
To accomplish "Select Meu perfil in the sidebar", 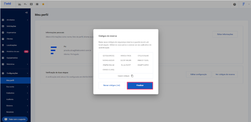I will click(x=15, y=80).
